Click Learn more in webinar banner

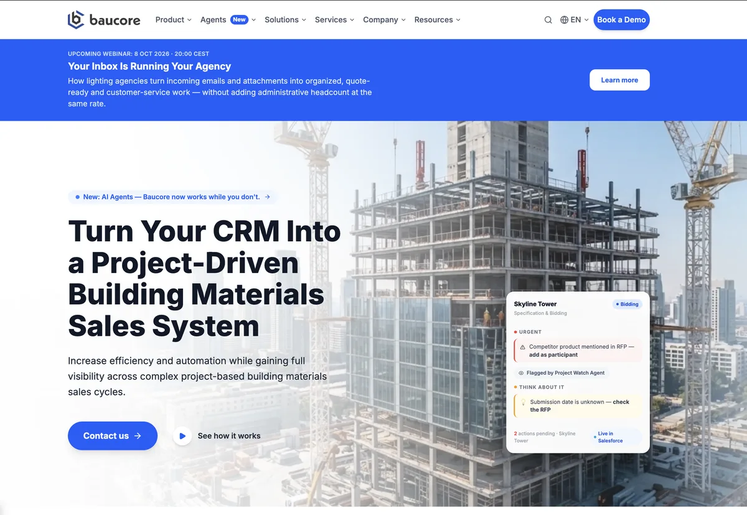pyautogui.click(x=619, y=80)
